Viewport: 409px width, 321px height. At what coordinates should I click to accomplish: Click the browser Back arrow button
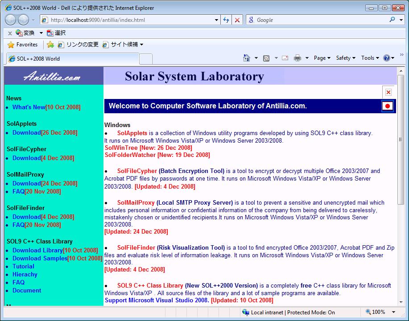pos(10,20)
